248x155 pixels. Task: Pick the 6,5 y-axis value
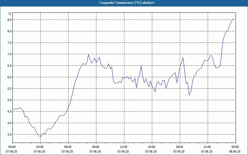10,66
